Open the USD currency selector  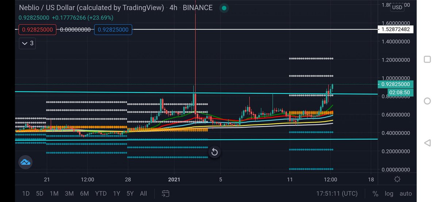click(397, 7)
